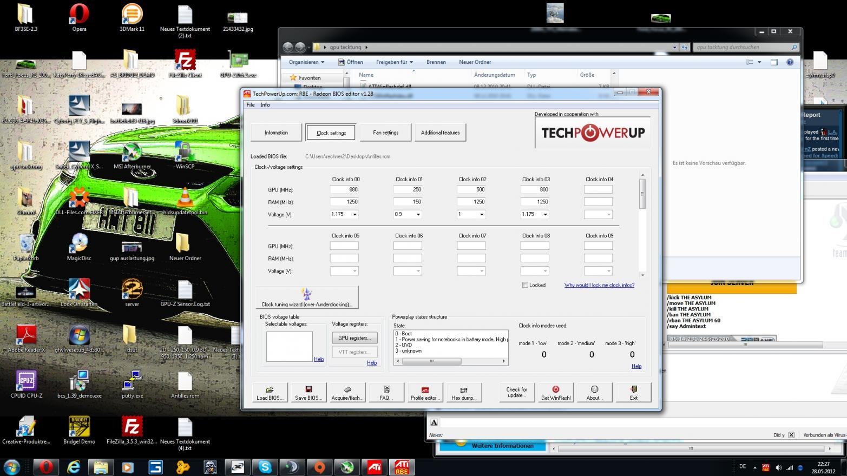Select the Bridge! Demo desktop icon

[x=79, y=431]
